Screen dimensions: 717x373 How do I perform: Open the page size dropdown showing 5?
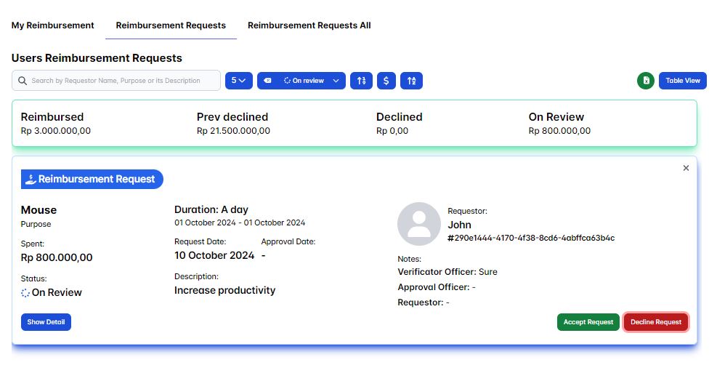(x=238, y=81)
